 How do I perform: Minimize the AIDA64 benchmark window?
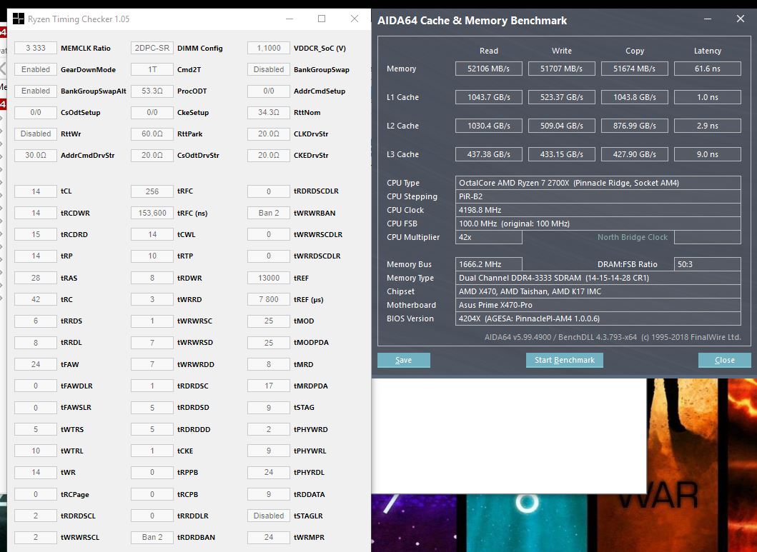point(707,19)
